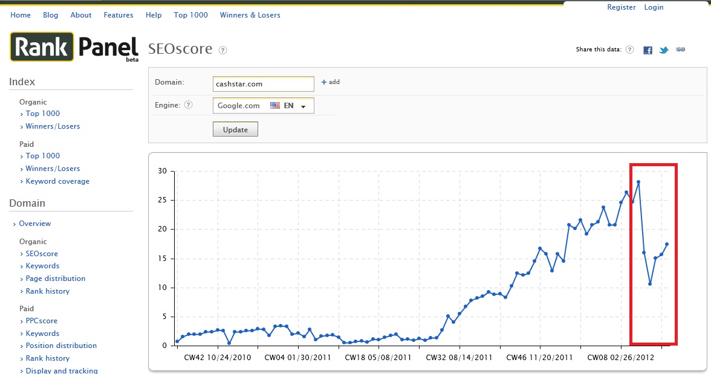Click the plus add domain link
Screen dimensions: 711x374
[x=330, y=82]
